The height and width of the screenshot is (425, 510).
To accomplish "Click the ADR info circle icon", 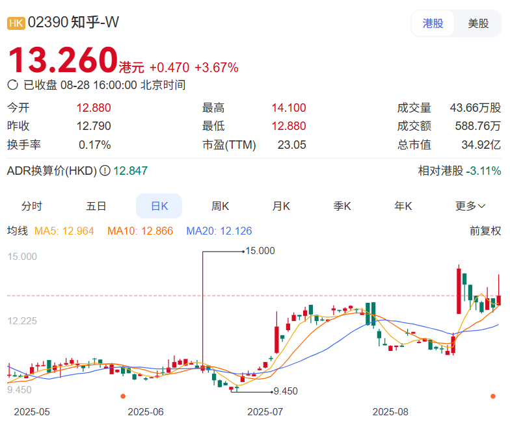I will (x=105, y=170).
